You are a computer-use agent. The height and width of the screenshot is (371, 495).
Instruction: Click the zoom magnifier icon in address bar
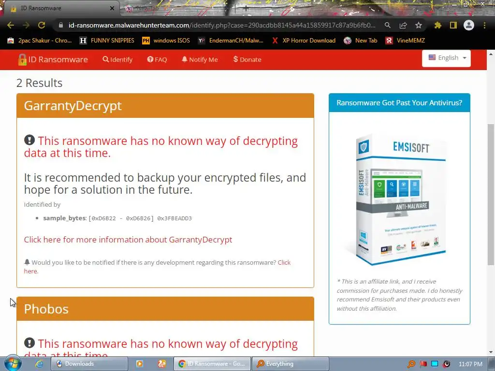[x=387, y=25]
